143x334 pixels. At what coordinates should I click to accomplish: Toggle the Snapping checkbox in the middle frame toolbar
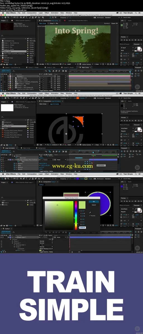click(x=60, y=98)
